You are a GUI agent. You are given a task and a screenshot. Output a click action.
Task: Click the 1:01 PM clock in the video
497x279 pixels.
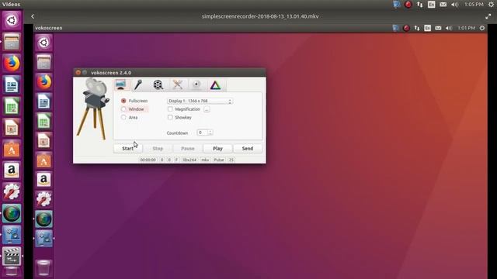(x=466, y=28)
